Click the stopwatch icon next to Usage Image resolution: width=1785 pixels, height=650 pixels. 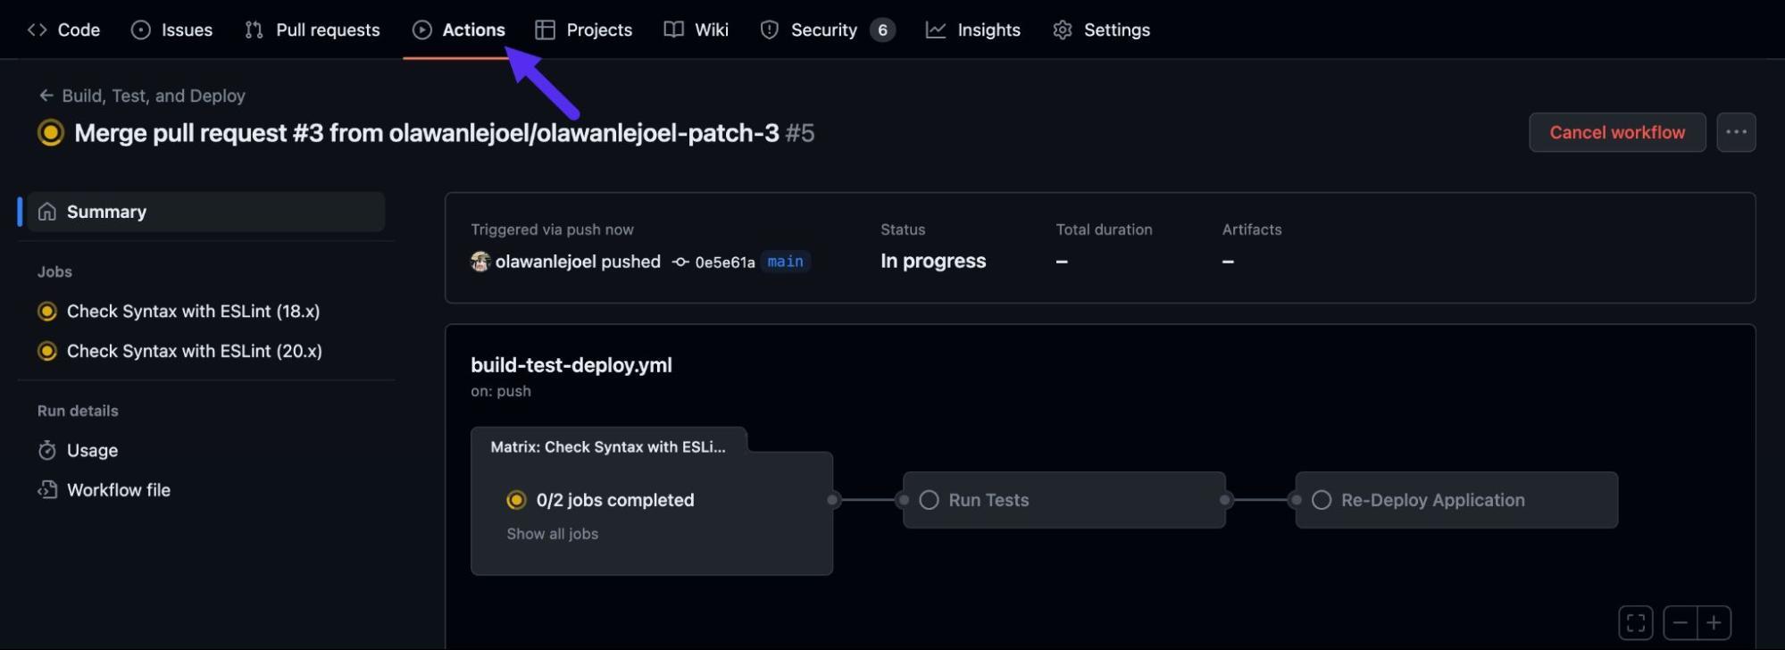[47, 451]
